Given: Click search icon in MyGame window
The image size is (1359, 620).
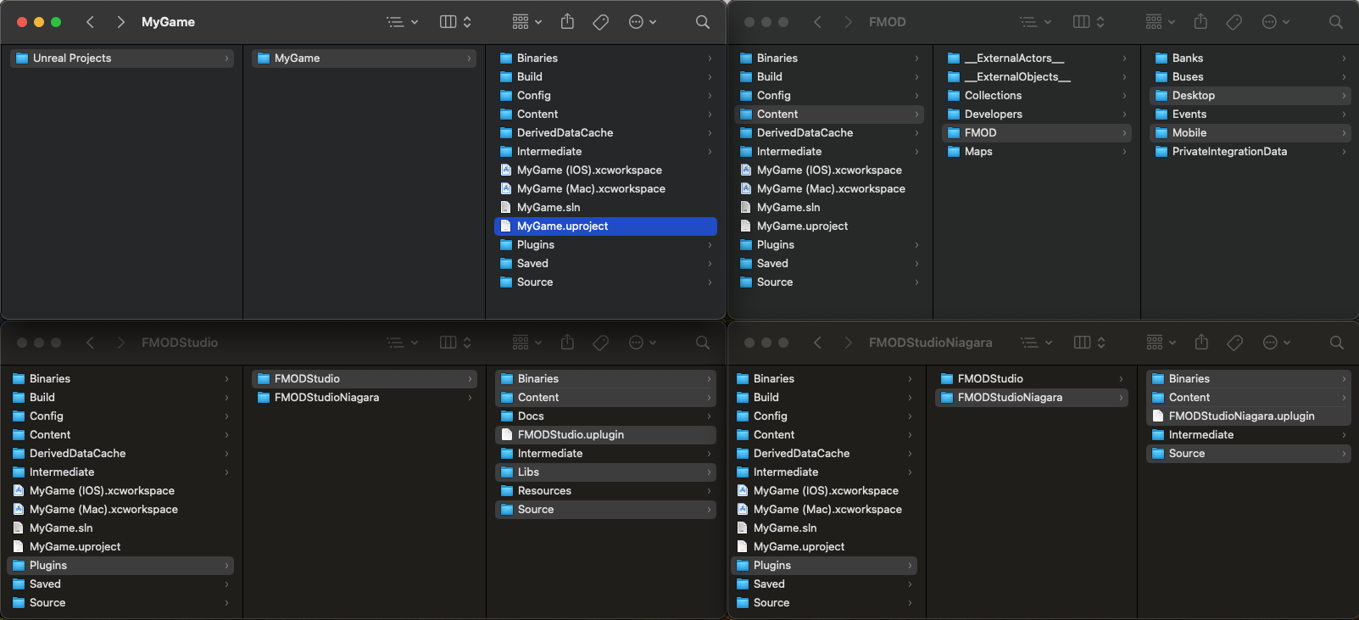Looking at the screenshot, I should click(703, 22).
